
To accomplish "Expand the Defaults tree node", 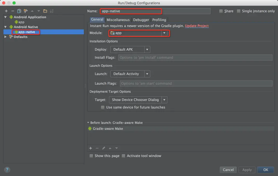I will click(x=5, y=37).
